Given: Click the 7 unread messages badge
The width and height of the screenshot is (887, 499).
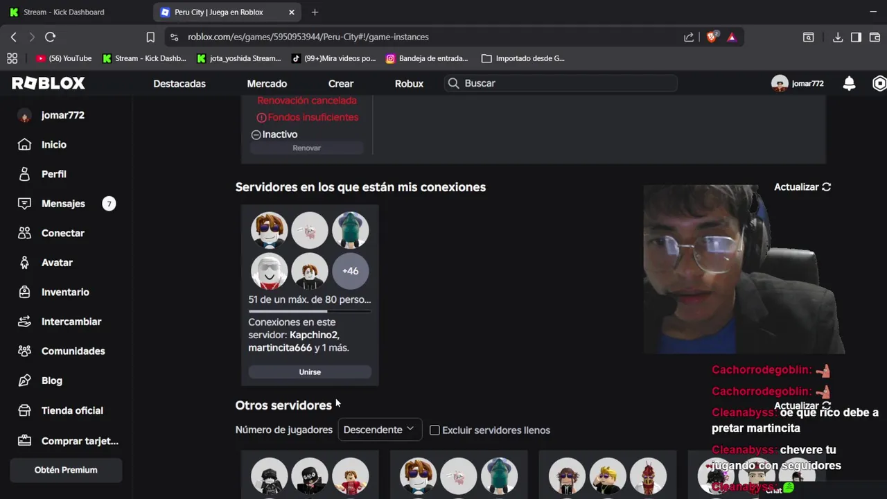Looking at the screenshot, I should (109, 204).
